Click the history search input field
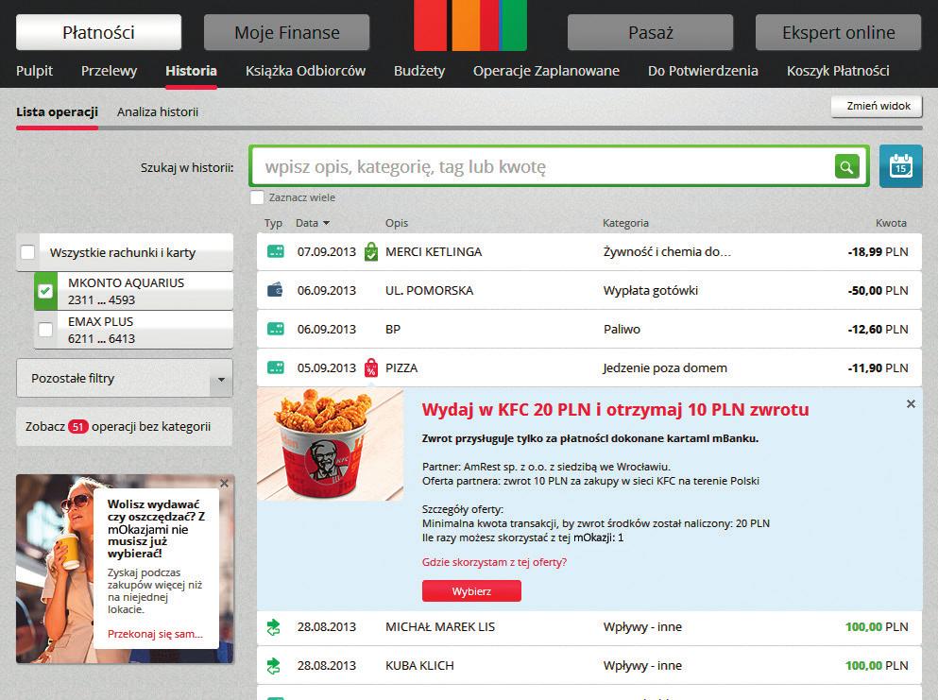The image size is (938, 700). 541,167
